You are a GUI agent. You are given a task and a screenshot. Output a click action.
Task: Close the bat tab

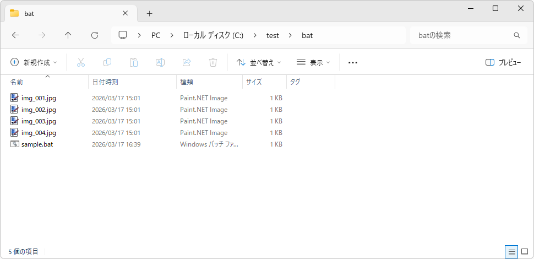[126, 13]
